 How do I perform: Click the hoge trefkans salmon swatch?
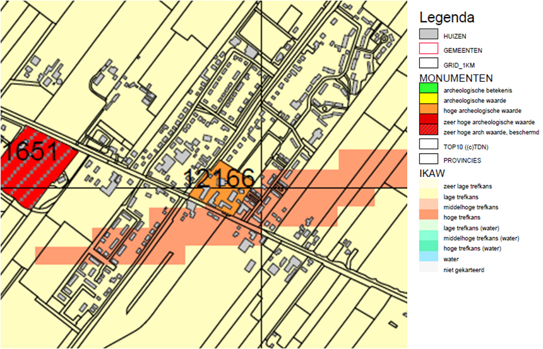point(428,215)
